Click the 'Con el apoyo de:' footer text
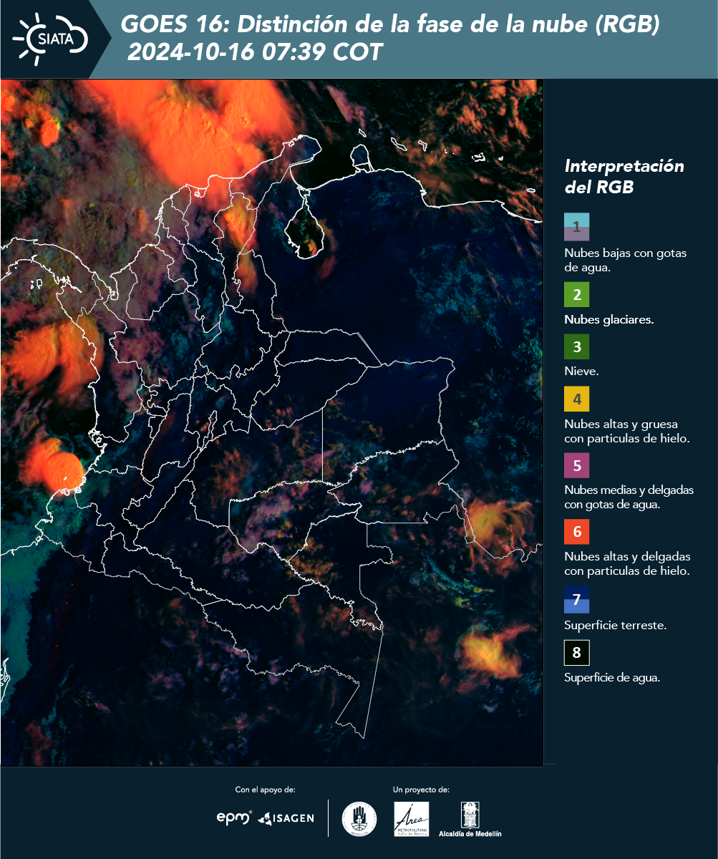This screenshot has width=718, height=859. [265, 790]
